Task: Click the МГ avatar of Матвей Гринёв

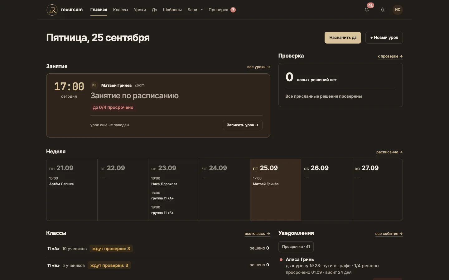Action: 94,85
